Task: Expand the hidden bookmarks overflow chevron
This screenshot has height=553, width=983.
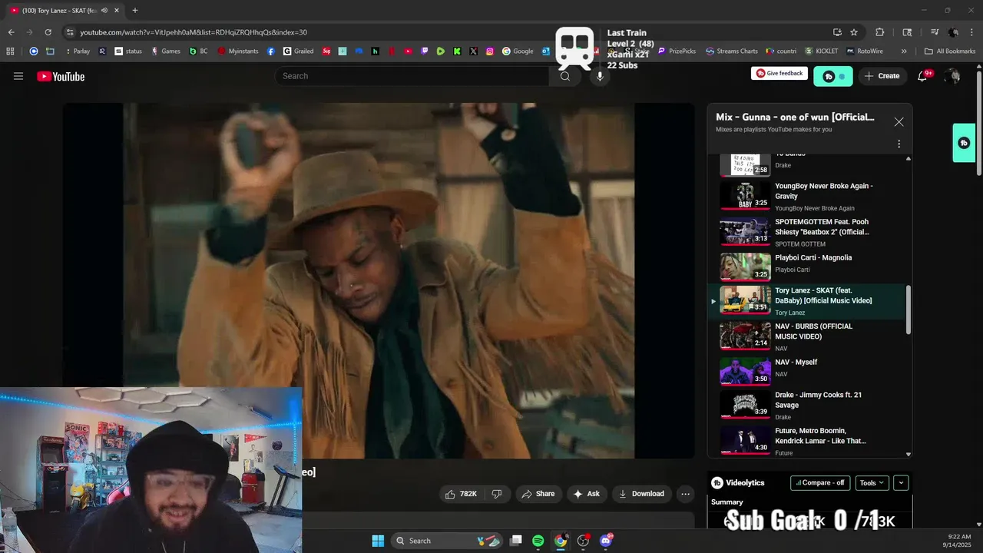Action: (x=904, y=51)
